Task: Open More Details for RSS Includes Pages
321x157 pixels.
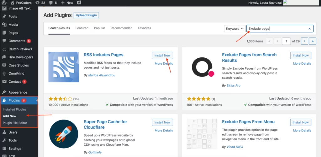Action: pyautogui.click(x=164, y=64)
